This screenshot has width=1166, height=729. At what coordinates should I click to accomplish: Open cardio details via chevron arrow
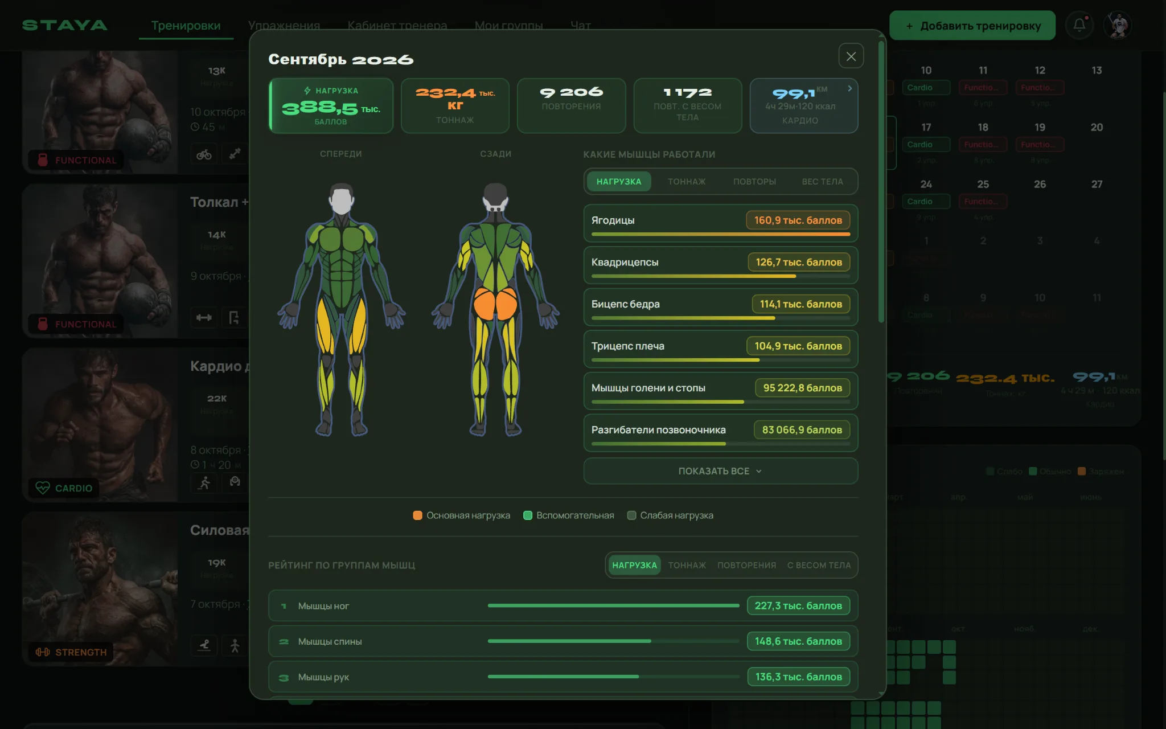click(849, 88)
